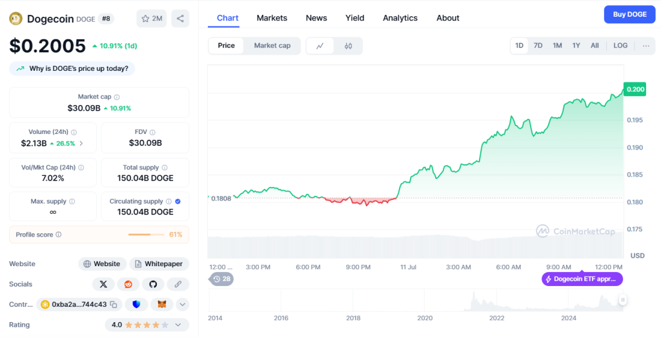The height and width of the screenshot is (337, 661).
Task: Select the 1M time range
Action: tap(557, 46)
